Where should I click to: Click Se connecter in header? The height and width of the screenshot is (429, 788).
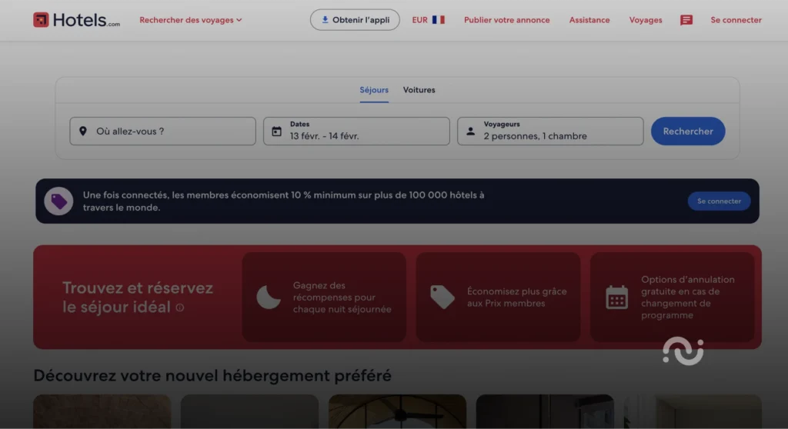pyautogui.click(x=736, y=20)
